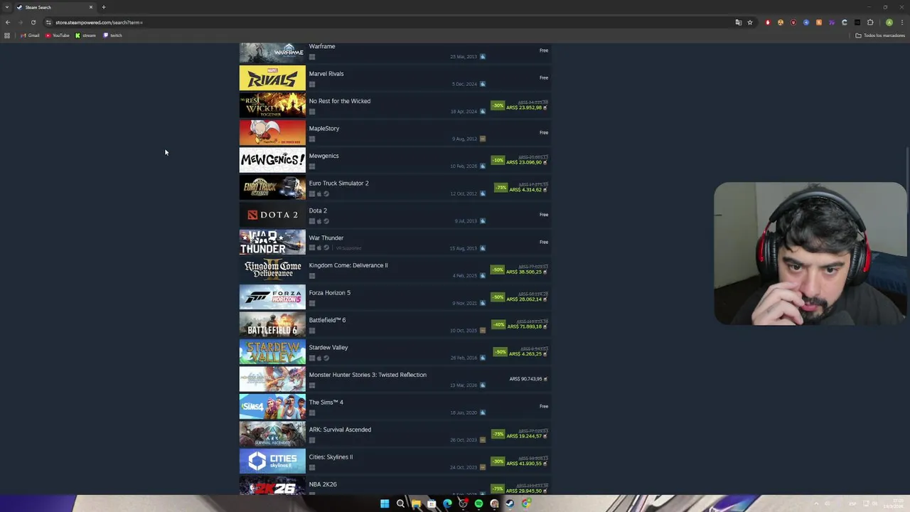The height and width of the screenshot is (512, 910).
Task: Open War Thunder title link
Action: click(326, 238)
